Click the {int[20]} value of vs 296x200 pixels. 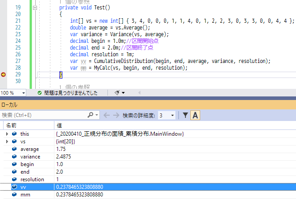tap(66, 142)
